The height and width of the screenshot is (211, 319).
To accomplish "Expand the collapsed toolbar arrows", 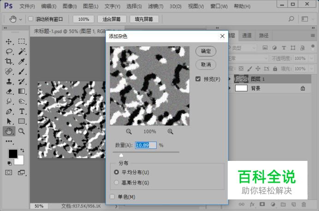I will pyautogui.click(x=5, y=28).
